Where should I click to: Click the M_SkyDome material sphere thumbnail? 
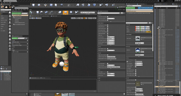[x=138, y=50]
